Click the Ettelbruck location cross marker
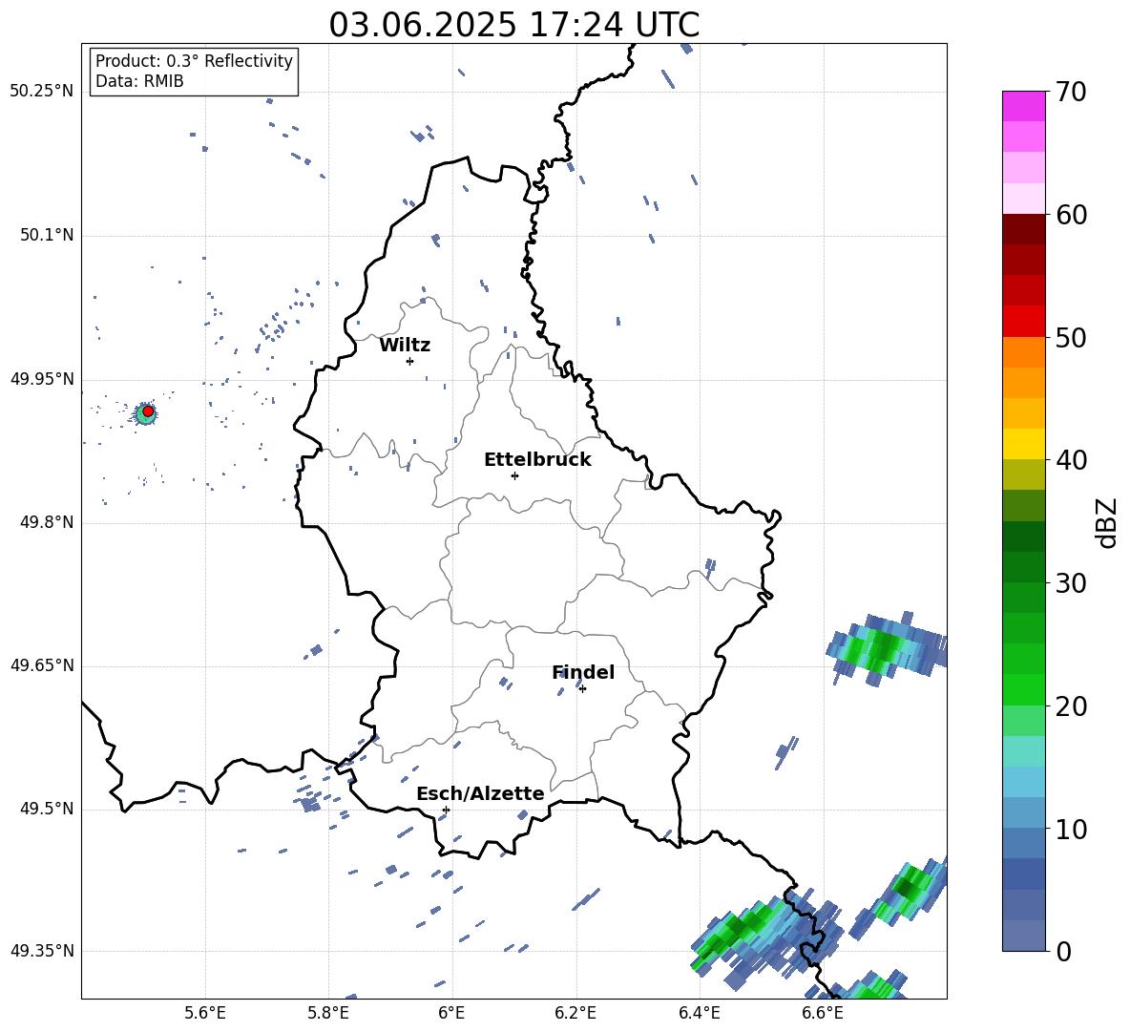The image size is (1130, 1032). click(x=514, y=475)
